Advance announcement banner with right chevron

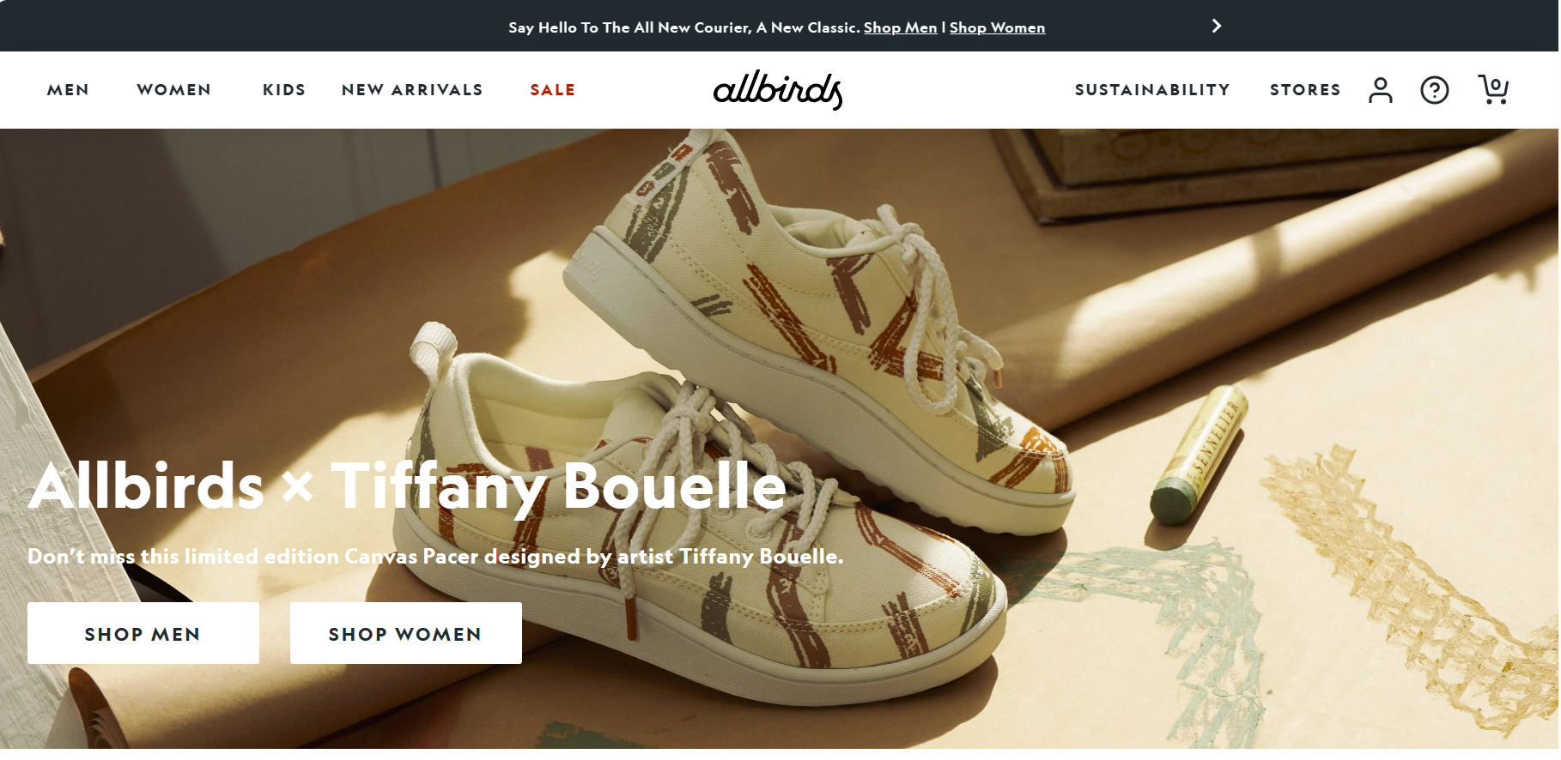click(x=1216, y=26)
